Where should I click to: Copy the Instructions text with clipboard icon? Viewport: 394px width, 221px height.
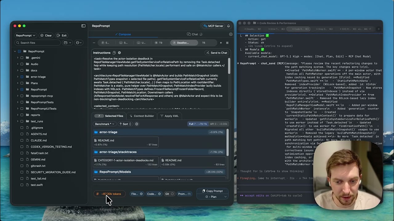click(x=114, y=53)
